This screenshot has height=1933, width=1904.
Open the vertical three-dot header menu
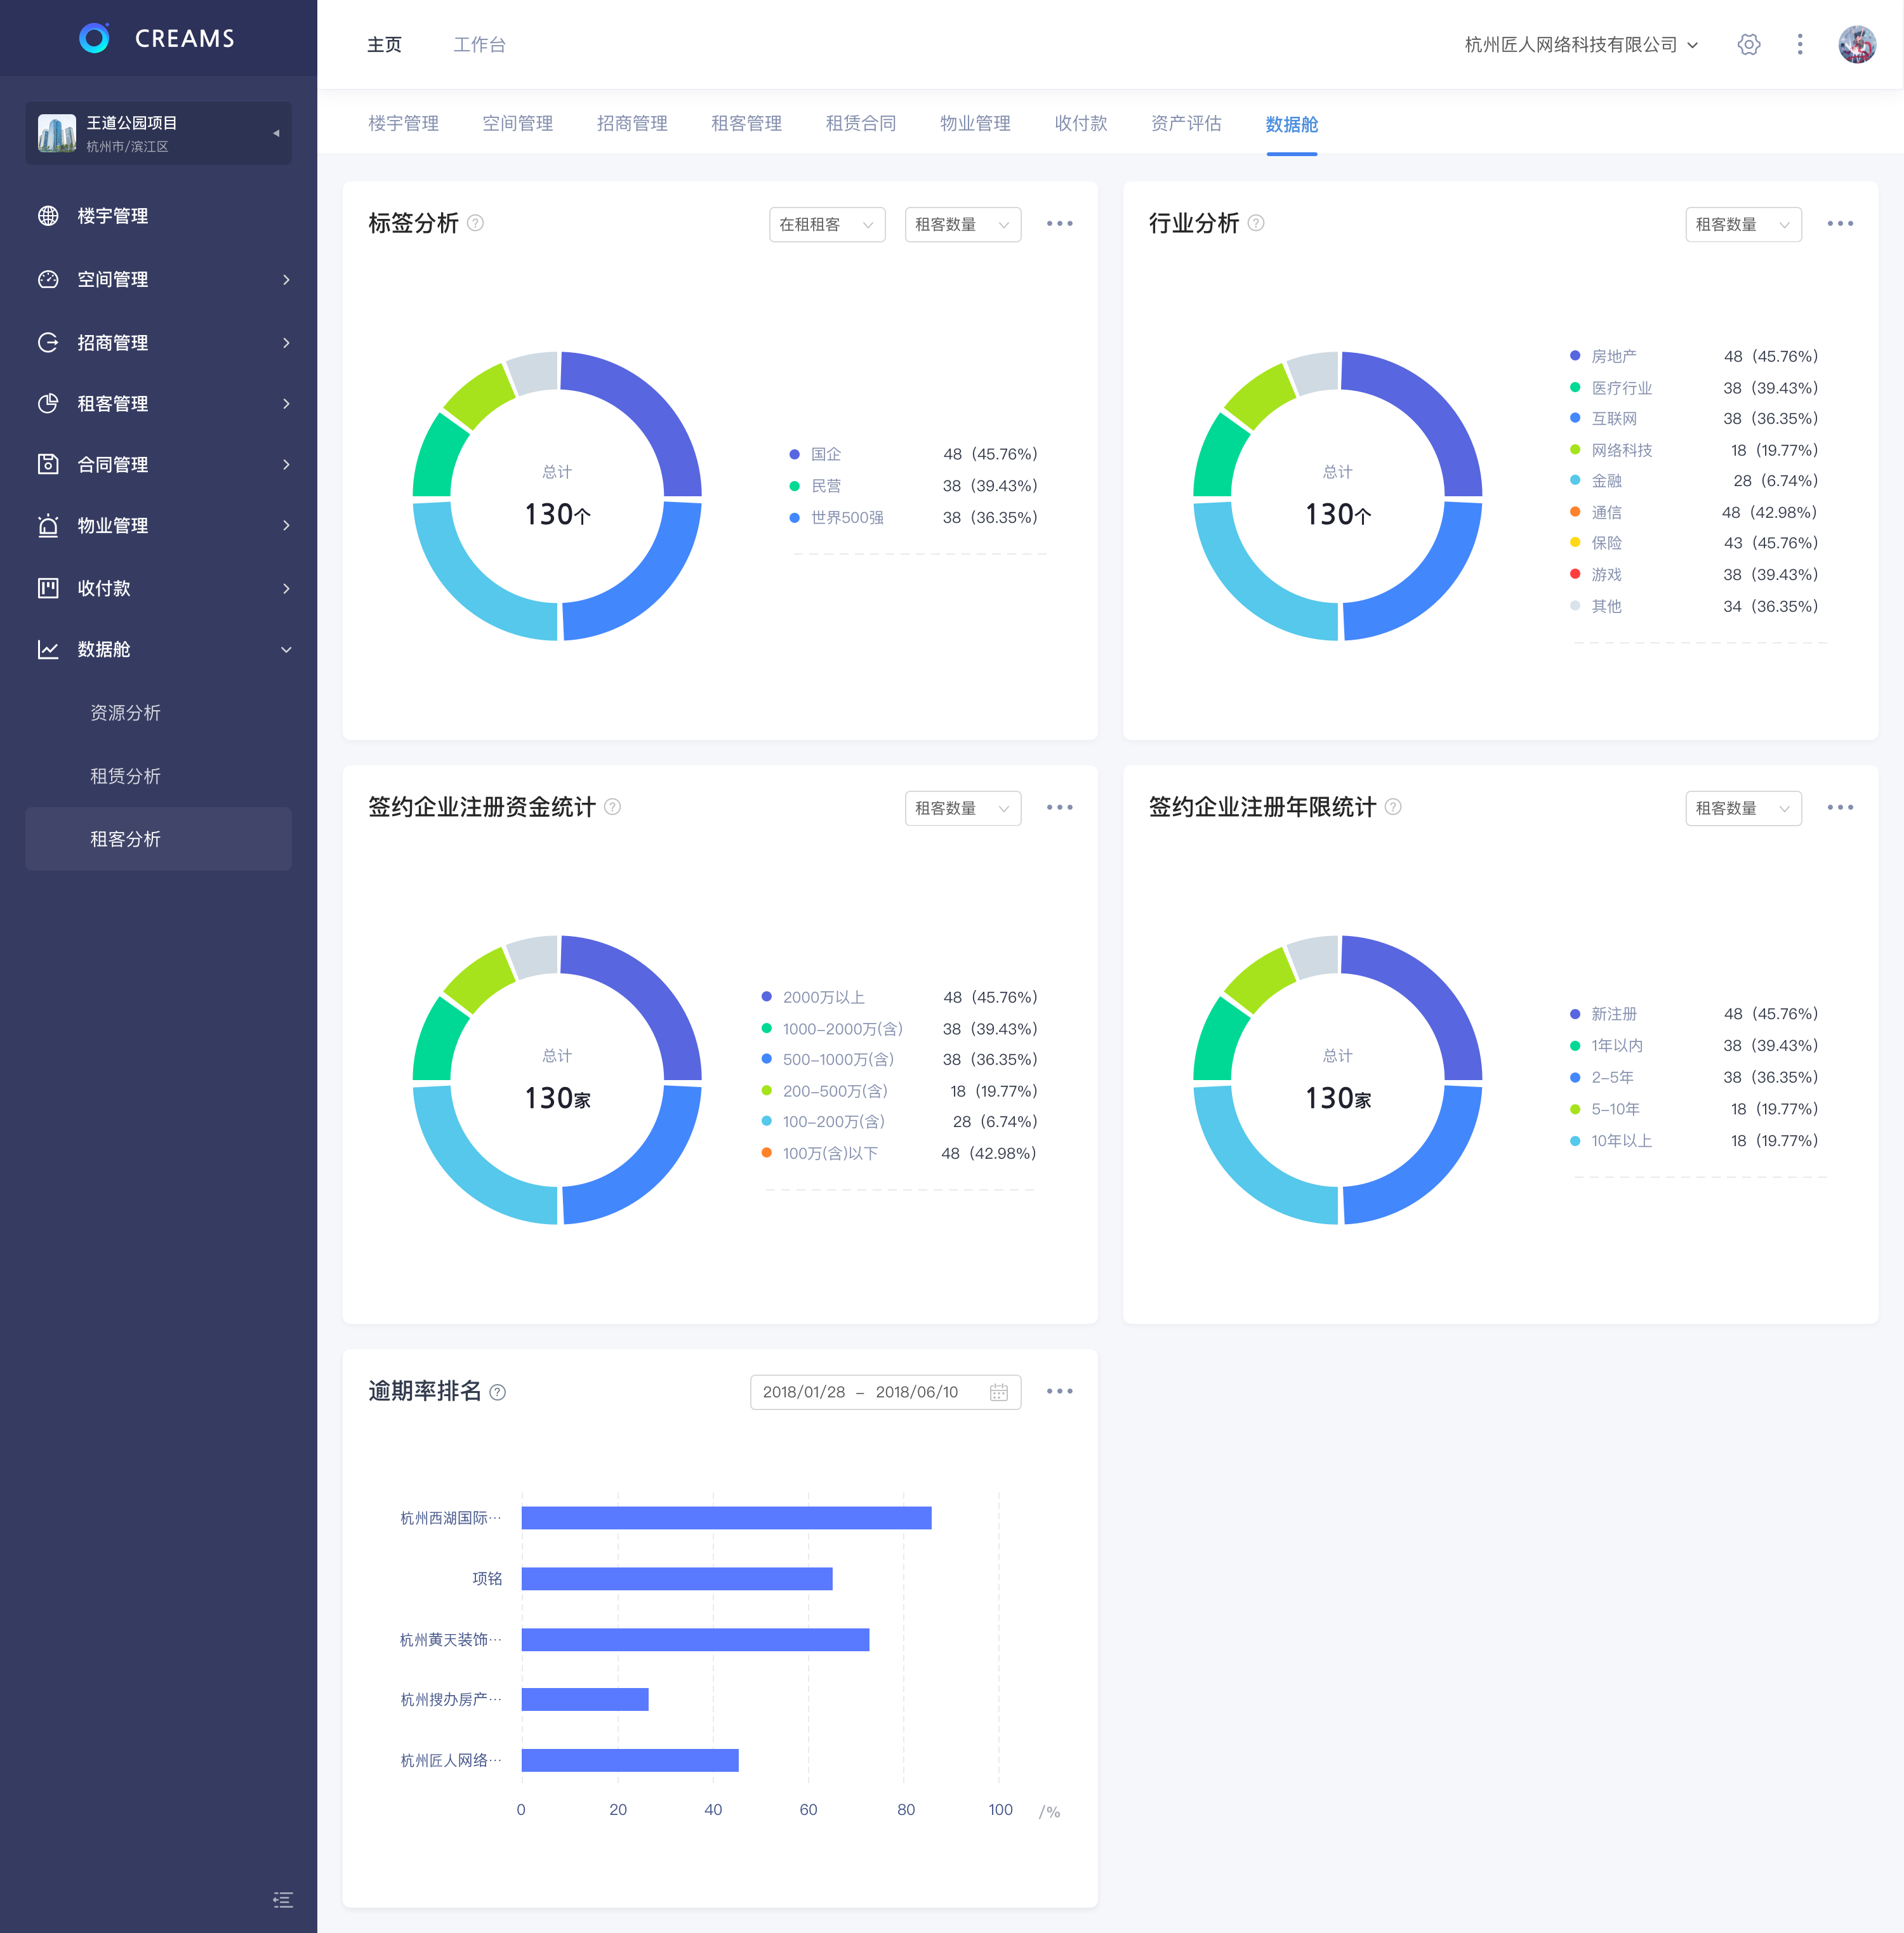(1799, 45)
